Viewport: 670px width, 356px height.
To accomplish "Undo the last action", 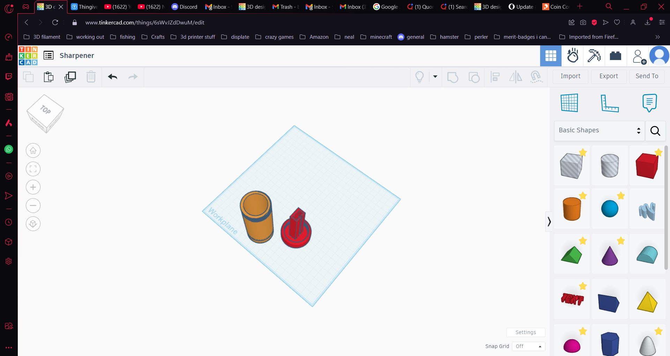I will pyautogui.click(x=112, y=77).
